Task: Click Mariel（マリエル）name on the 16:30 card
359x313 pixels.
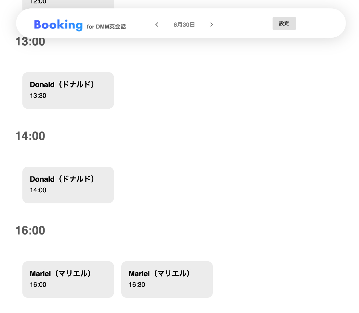Action: coord(159,274)
